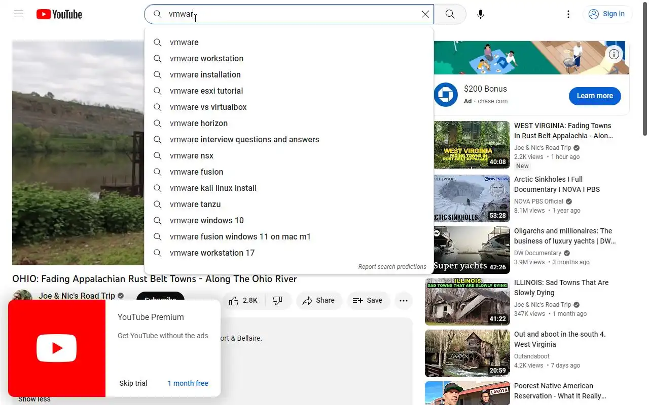Dislike the video
The height and width of the screenshot is (405, 649).
click(x=278, y=301)
